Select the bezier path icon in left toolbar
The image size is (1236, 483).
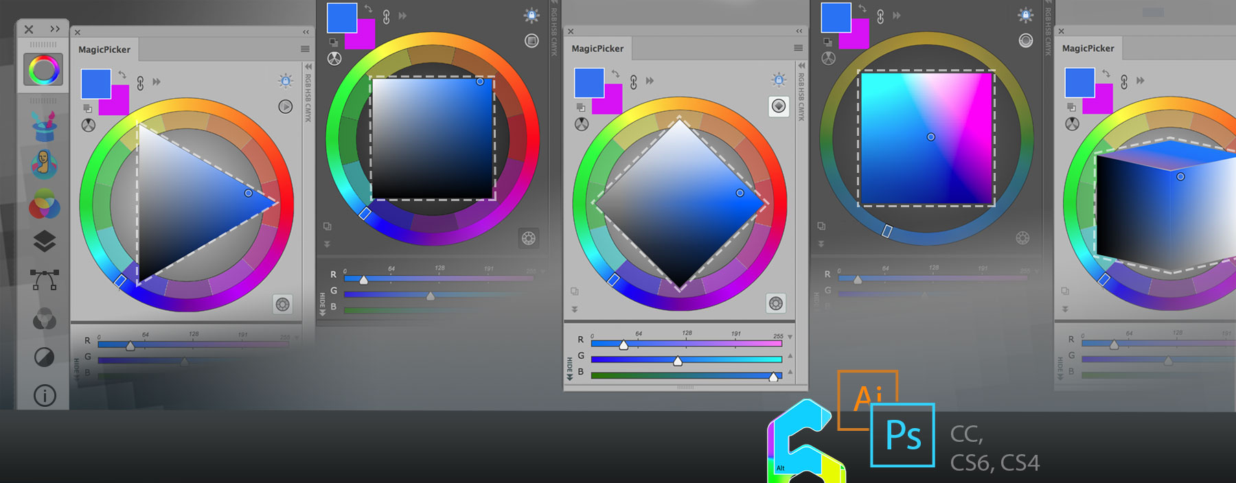[x=44, y=280]
